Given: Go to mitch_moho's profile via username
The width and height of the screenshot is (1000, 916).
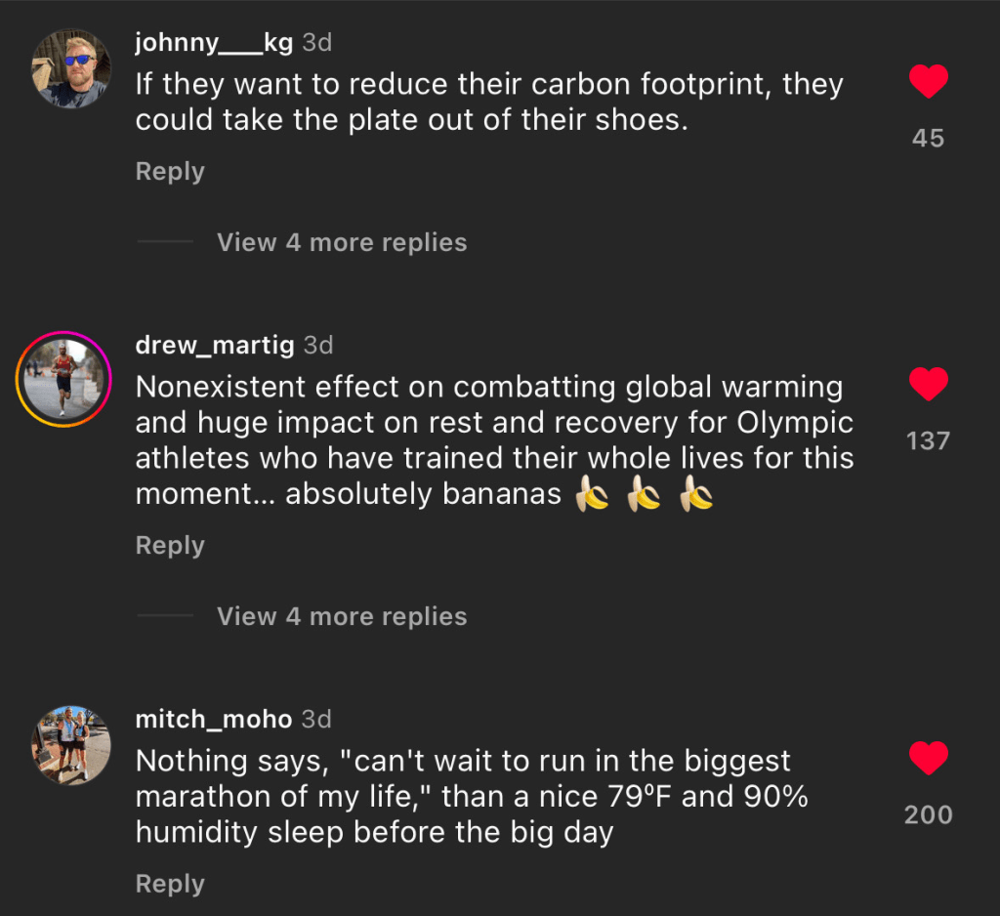Looking at the screenshot, I should click(x=214, y=720).
